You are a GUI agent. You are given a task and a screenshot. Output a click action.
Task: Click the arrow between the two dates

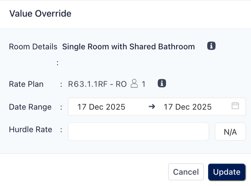point(152,107)
